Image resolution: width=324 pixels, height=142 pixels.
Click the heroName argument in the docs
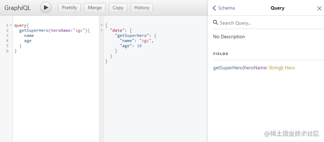tap(255, 68)
